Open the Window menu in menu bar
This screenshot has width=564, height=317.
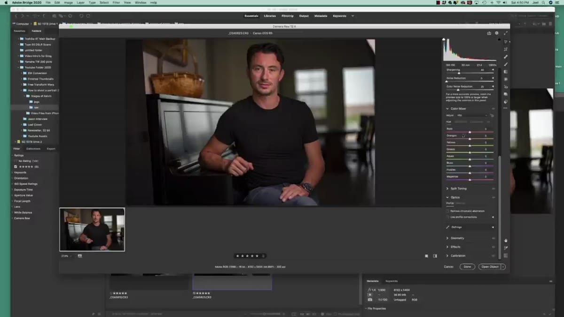[141, 2]
